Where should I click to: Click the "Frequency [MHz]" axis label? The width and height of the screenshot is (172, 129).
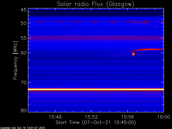pos(15,60)
